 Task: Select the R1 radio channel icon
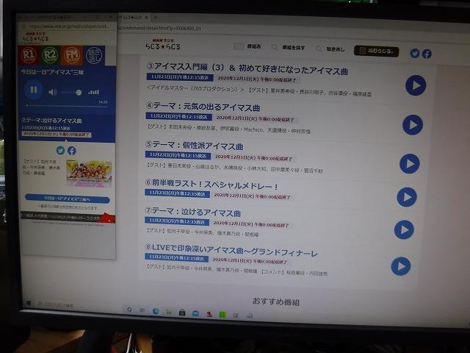pyautogui.click(x=29, y=55)
